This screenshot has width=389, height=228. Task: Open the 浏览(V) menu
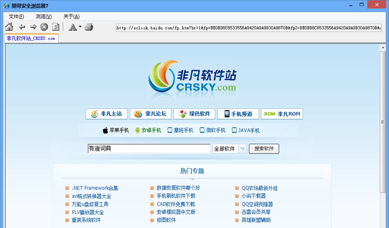coord(44,16)
